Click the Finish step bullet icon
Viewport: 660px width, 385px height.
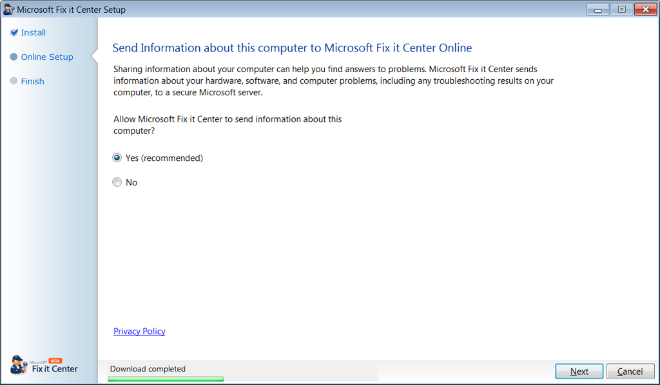click(14, 80)
